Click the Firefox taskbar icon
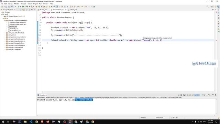This screenshot has width=220, height=124. tap(48, 122)
